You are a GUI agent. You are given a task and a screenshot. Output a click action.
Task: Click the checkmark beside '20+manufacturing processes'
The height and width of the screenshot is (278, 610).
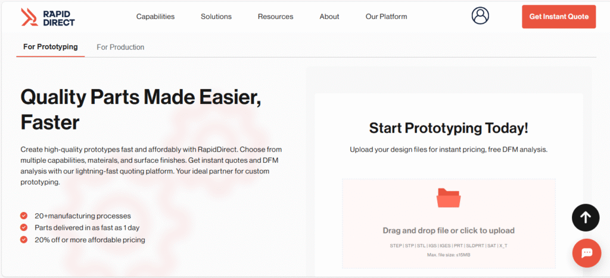24,216
